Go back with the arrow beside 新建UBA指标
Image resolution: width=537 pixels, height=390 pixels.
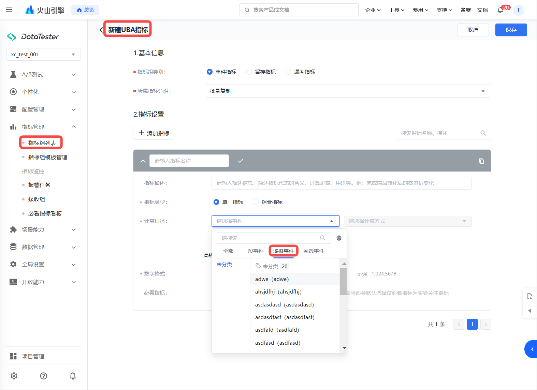[x=101, y=30]
